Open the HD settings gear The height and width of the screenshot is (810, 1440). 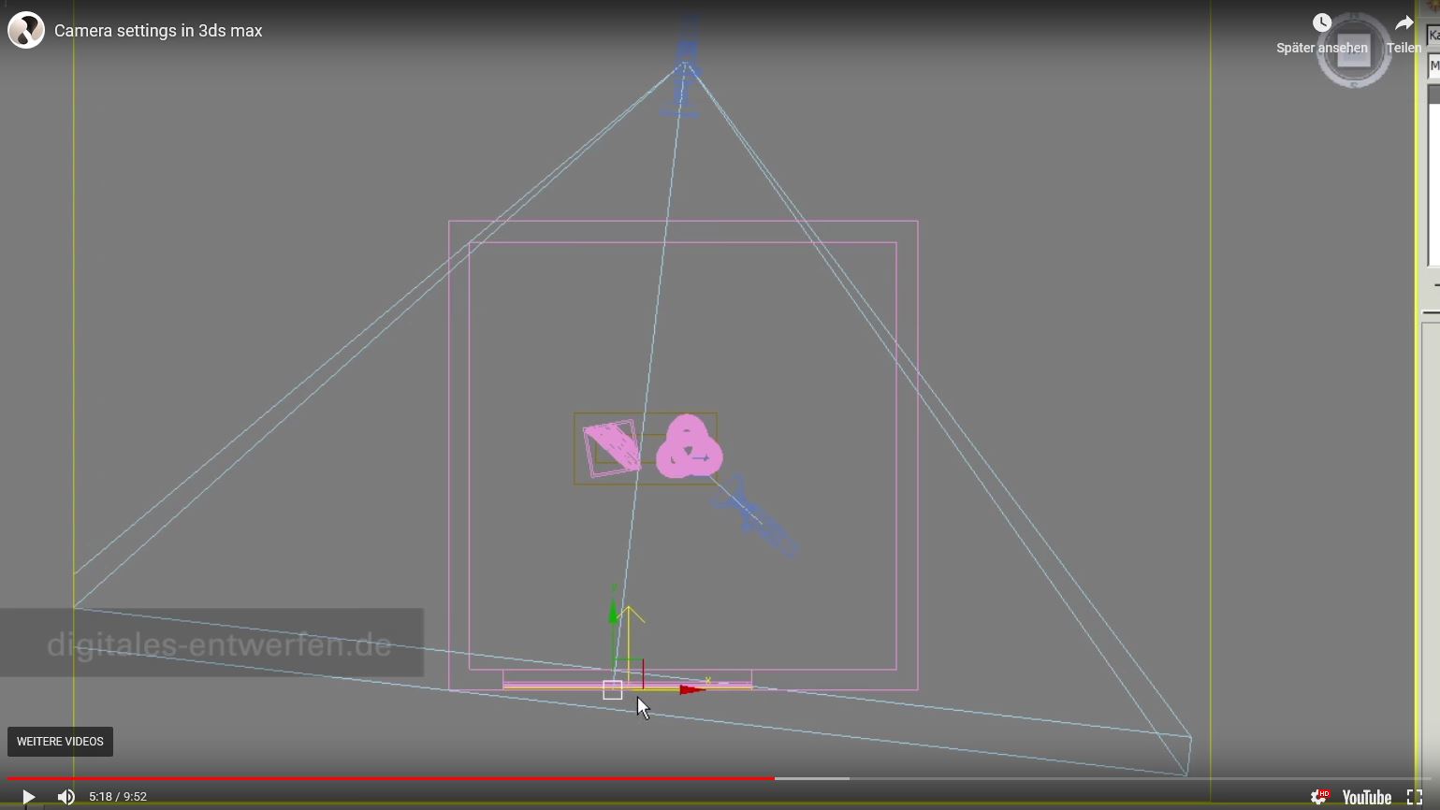tap(1319, 797)
